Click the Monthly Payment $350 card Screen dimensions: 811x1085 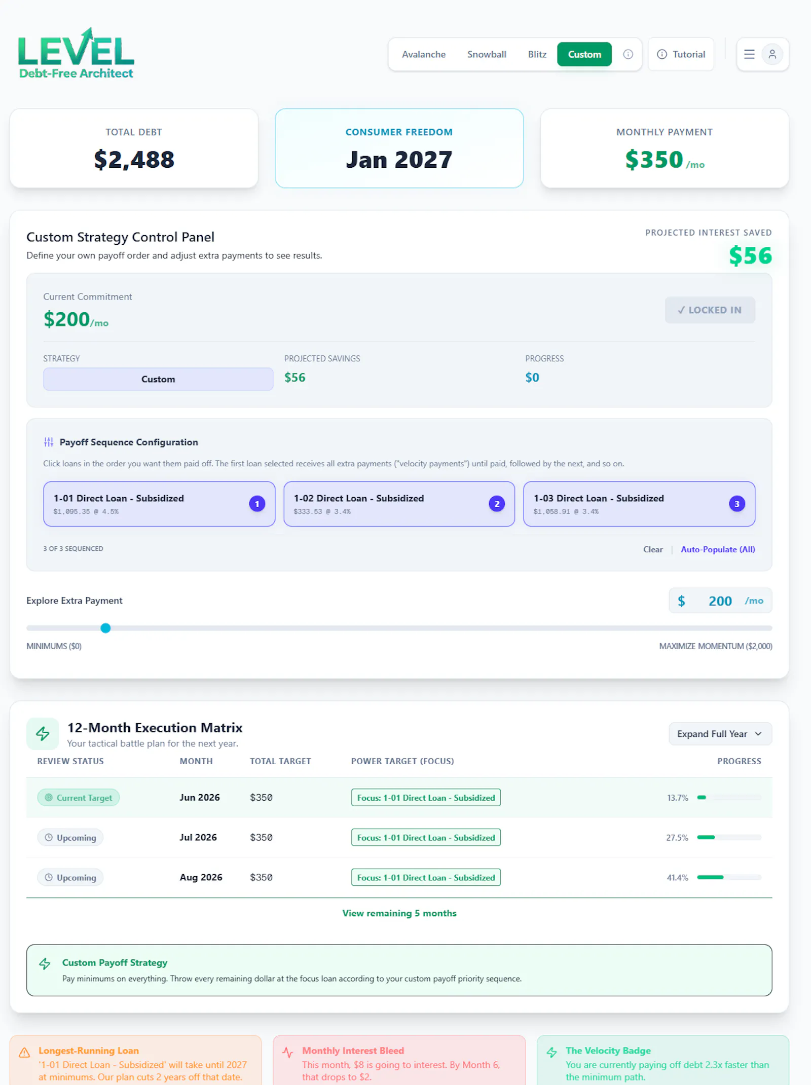pos(665,148)
